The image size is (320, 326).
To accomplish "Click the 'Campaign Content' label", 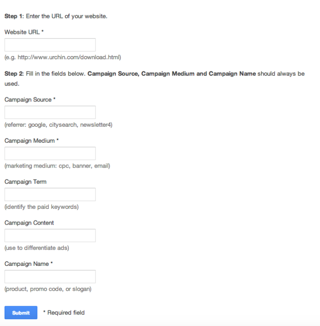I will pyautogui.click(x=29, y=223).
